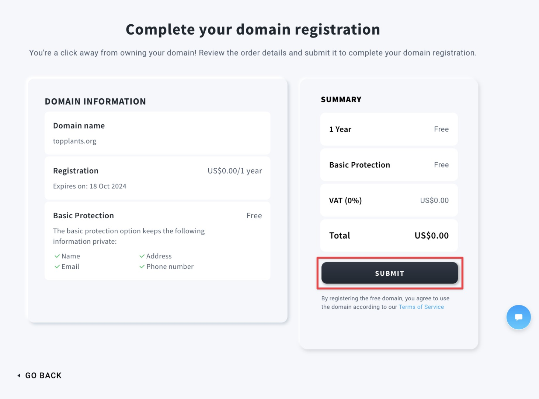The height and width of the screenshot is (399, 539).
Task: Click the Total US$0.00 row
Action: pyautogui.click(x=389, y=236)
